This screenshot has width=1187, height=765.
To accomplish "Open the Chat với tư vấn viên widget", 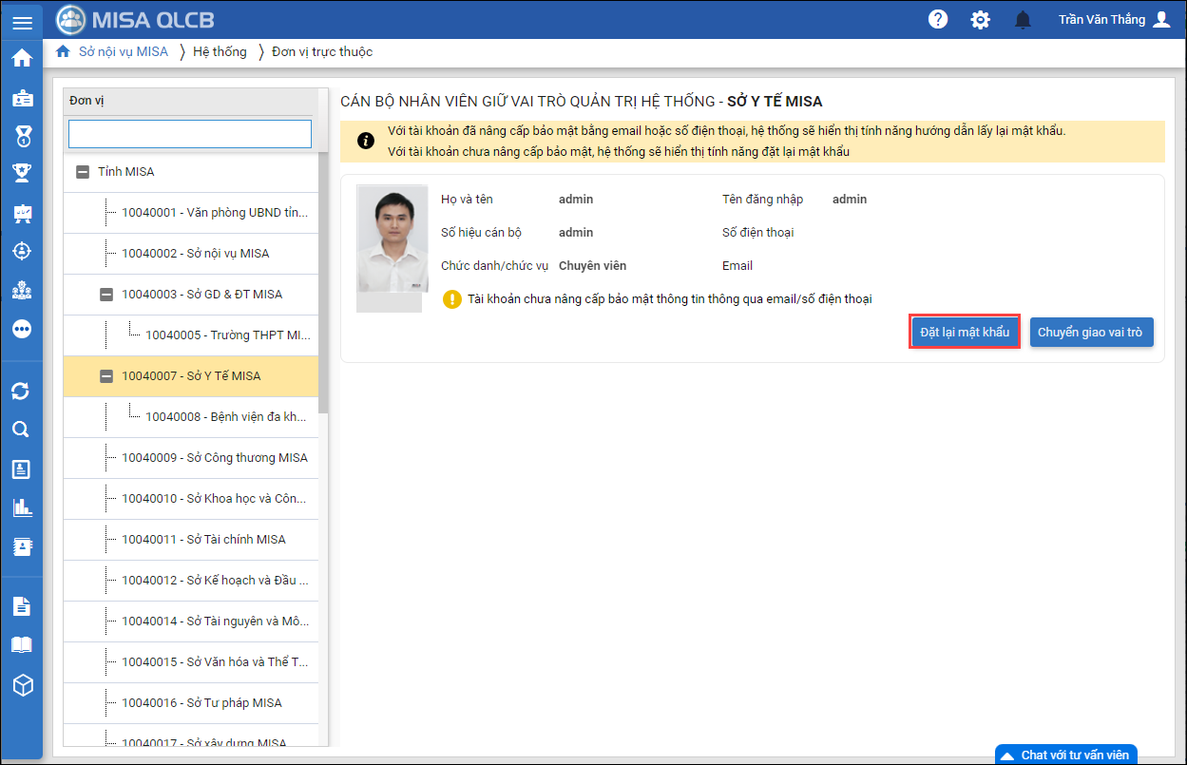I will (x=1065, y=755).
